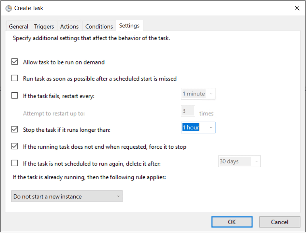Click the Create Task clock icon
Viewport: 306px width, 233px height.
[x=8, y=8]
